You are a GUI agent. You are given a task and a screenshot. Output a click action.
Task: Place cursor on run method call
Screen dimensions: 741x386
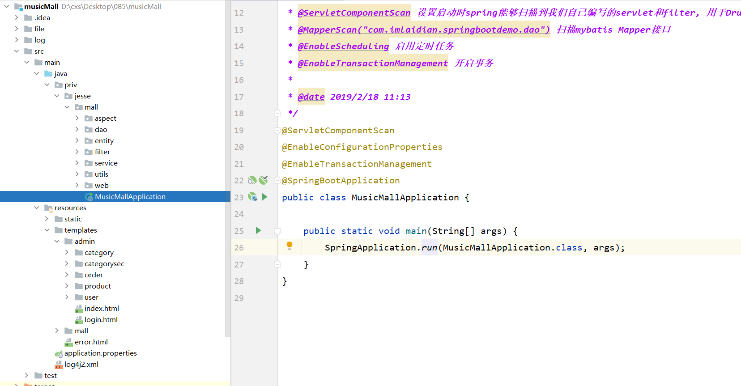[x=429, y=248]
